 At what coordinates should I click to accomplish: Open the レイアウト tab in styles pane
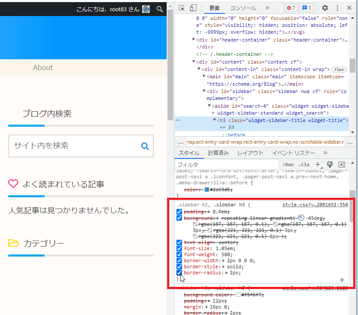coord(250,153)
